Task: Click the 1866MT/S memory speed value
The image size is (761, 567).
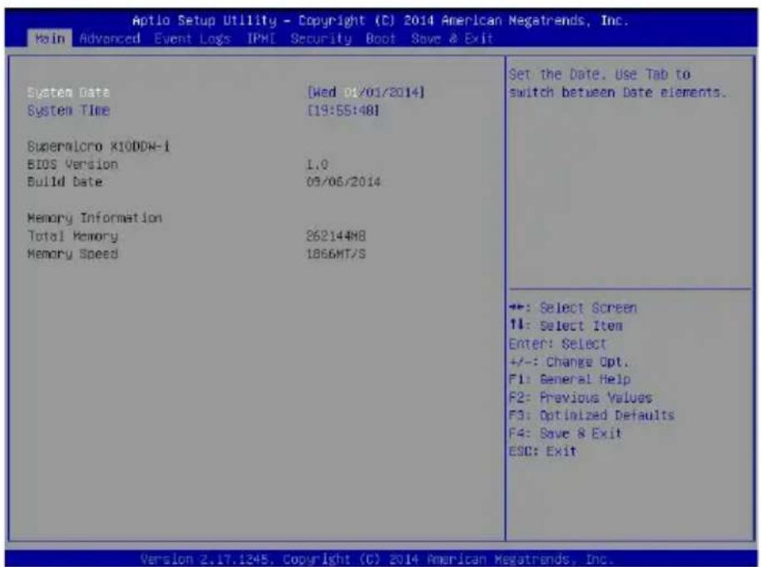Action: (x=336, y=254)
